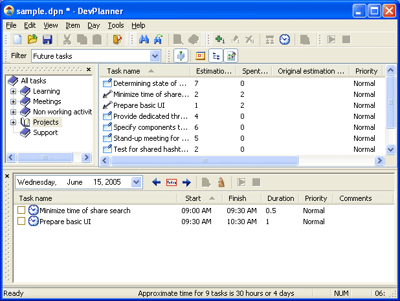This screenshot has width=400, height=301.
Task: Expand the Non working activities node
Action: [13, 112]
